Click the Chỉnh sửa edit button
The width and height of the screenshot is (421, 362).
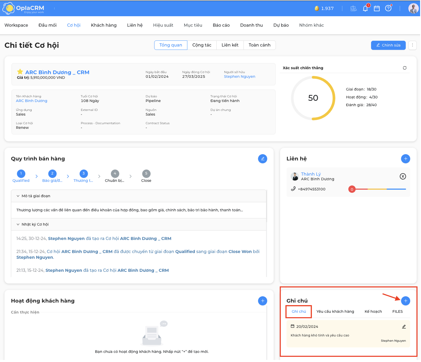(388, 45)
